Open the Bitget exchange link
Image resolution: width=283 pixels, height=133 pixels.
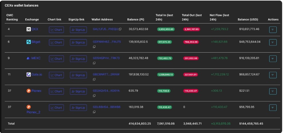coord(36,42)
